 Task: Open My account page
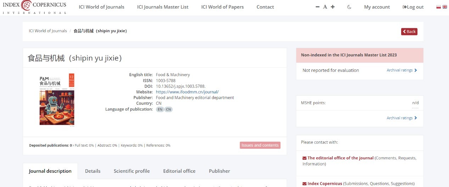[x=377, y=7]
